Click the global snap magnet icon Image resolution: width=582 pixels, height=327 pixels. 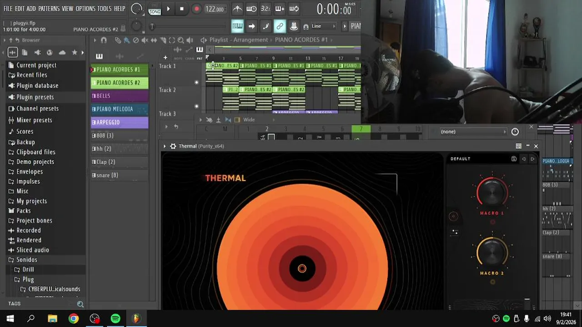tap(306, 26)
